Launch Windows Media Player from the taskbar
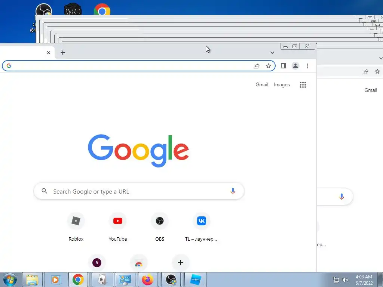This screenshot has height=287, width=383. click(55, 280)
